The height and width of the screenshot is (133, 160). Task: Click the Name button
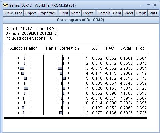(75, 13)
